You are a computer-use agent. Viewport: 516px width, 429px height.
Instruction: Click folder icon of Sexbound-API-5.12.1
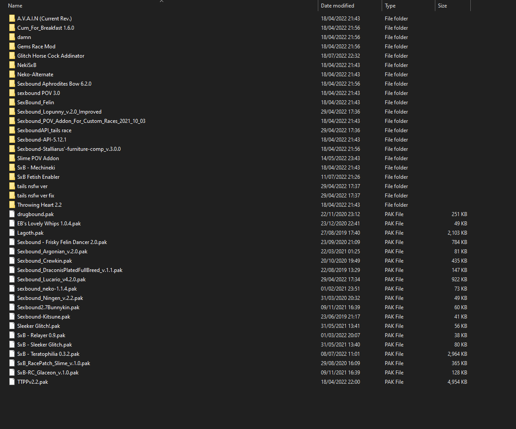[12, 140]
